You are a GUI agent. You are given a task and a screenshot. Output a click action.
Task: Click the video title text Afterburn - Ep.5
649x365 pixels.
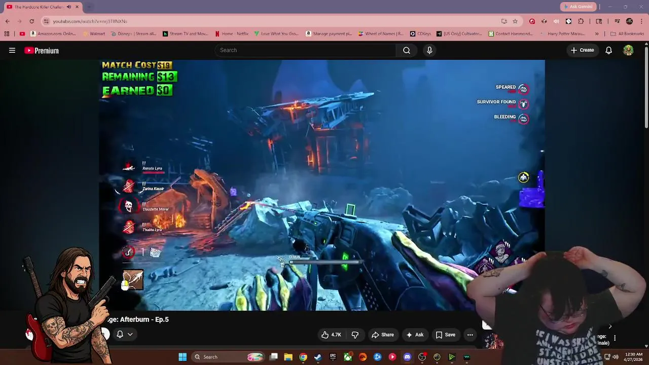pyautogui.click(x=145, y=319)
